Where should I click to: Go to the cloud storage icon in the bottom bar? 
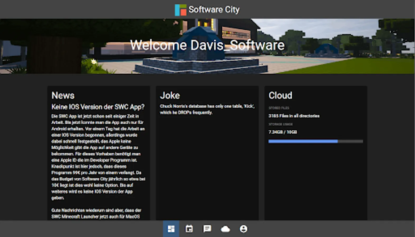[225, 229]
